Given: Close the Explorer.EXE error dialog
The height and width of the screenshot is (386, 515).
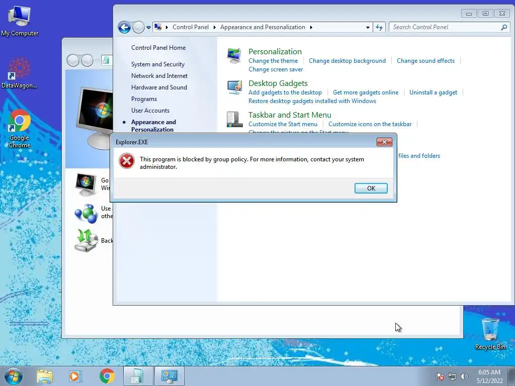Looking at the screenshot, I should pos(384,142).
